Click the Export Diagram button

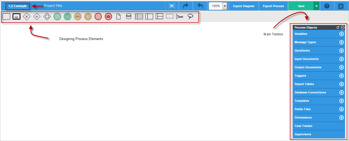244,6
